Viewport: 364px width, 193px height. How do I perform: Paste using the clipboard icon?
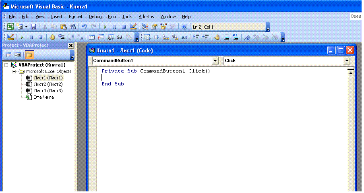63,27
